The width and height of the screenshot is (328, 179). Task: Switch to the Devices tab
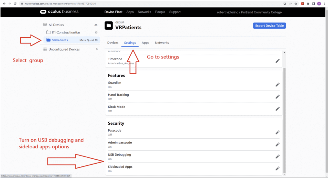tap(113, 43)
